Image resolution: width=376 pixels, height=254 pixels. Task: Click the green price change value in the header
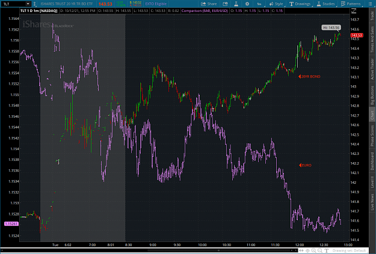click(x=120, y=4)
